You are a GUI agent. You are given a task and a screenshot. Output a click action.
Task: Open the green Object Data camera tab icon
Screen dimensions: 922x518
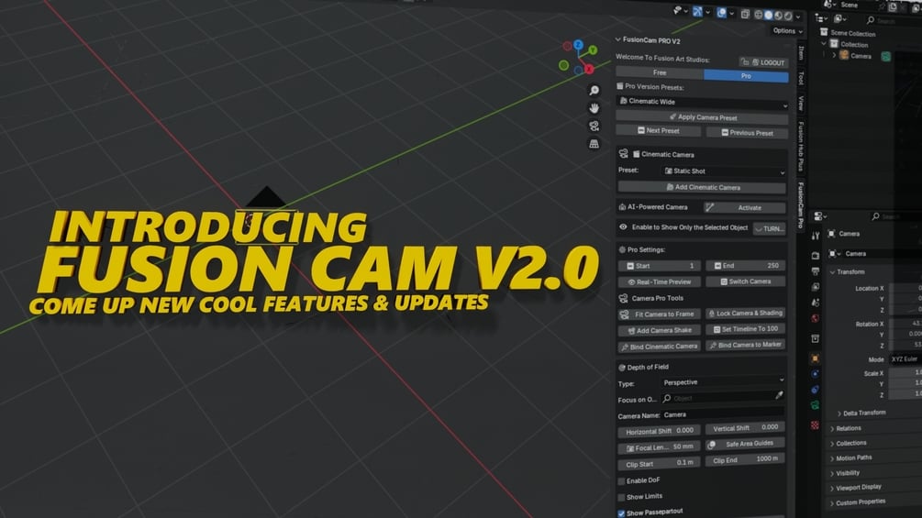coord(815,405)
